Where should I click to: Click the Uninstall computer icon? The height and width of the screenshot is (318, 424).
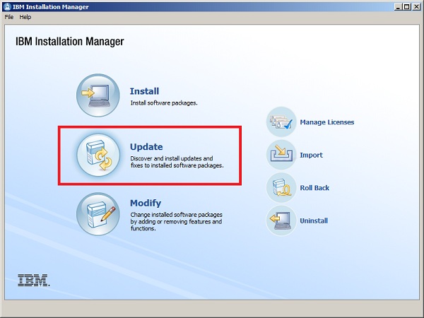(281, 220)
